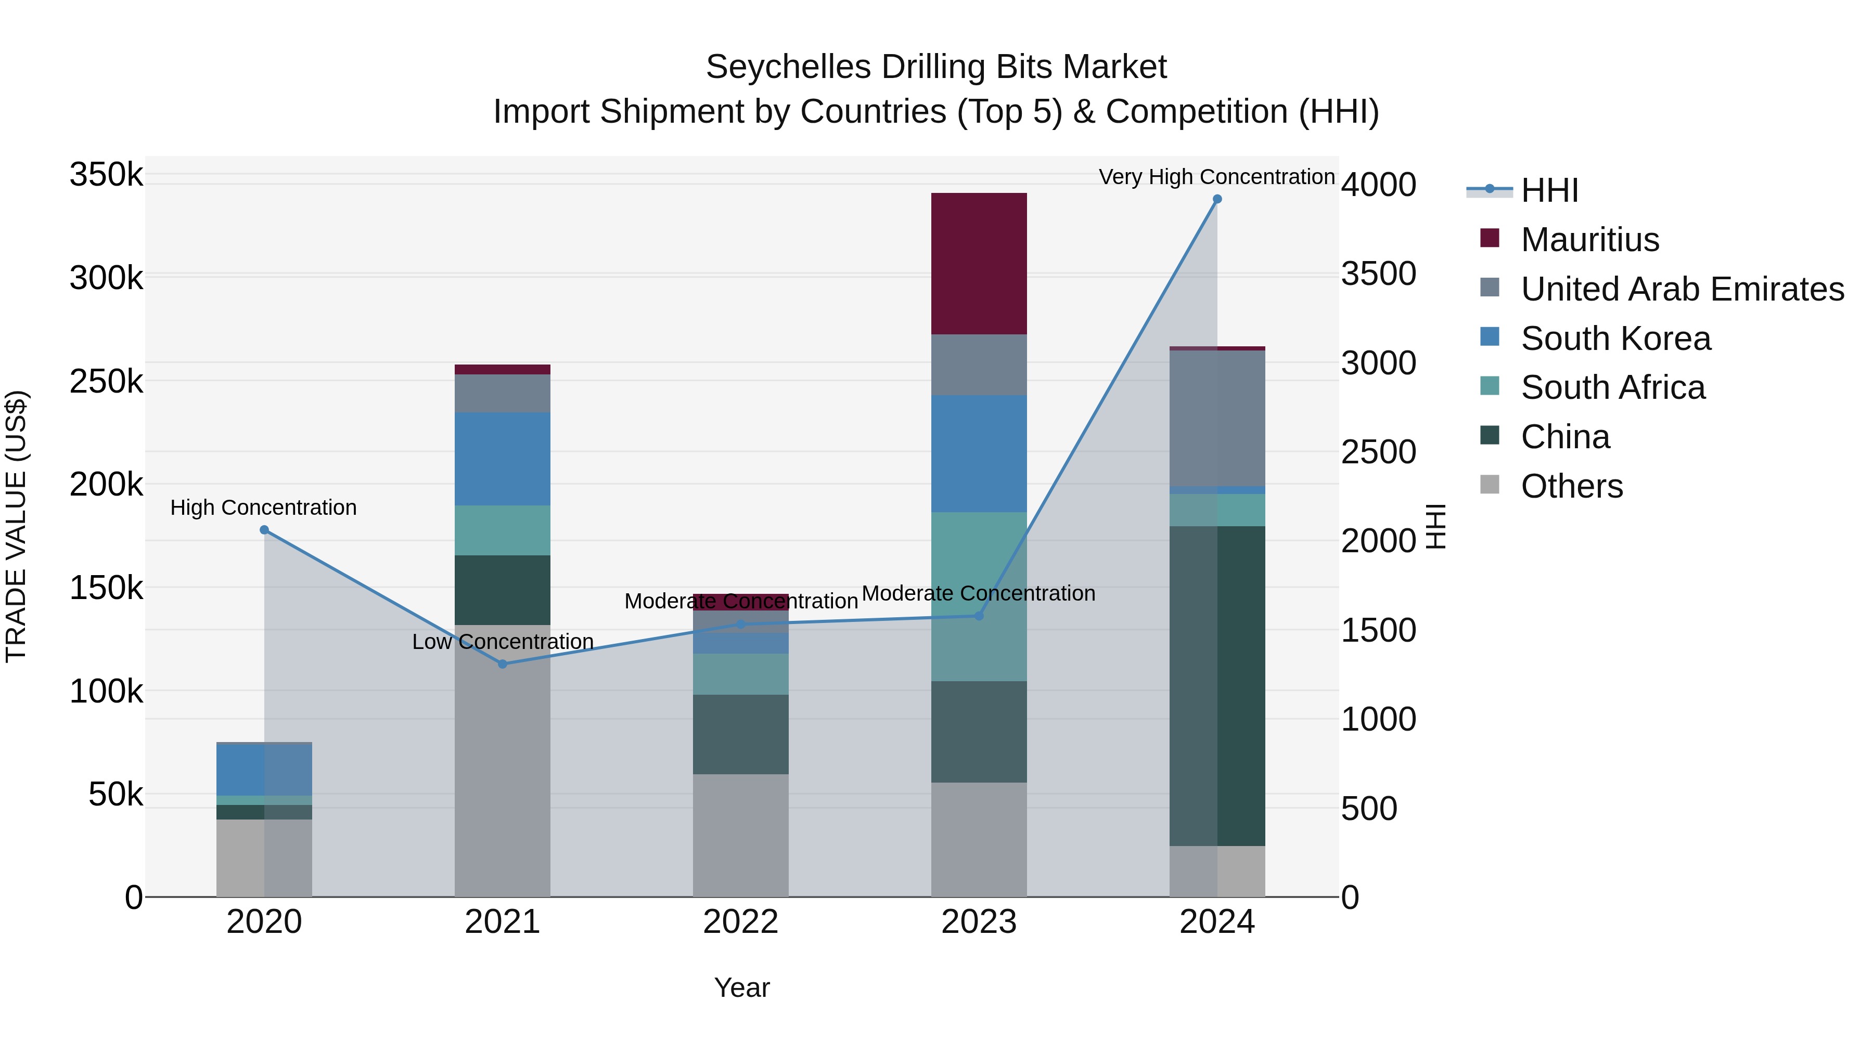This screenshot has width=1873, height=1053.
Task: Toggle the HHI legend entry
Action: 1522,190
